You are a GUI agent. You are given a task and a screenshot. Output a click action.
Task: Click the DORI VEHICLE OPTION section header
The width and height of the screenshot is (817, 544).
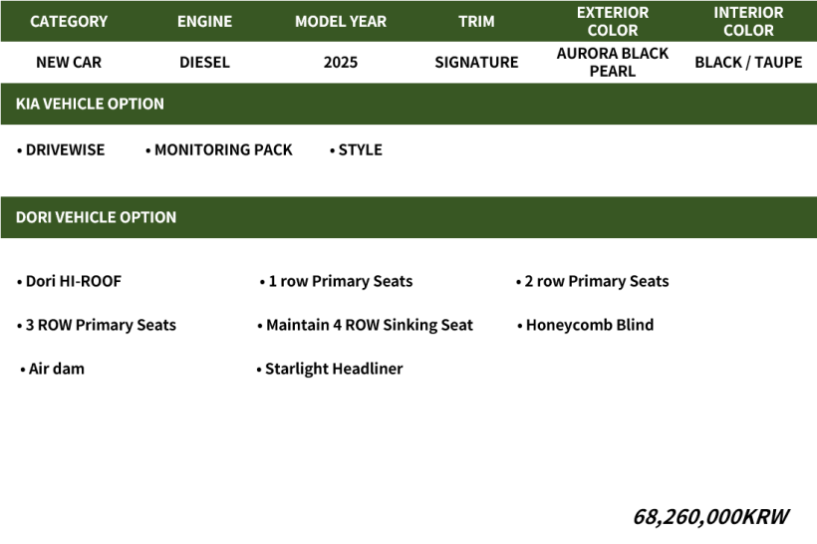coord(96,217)
